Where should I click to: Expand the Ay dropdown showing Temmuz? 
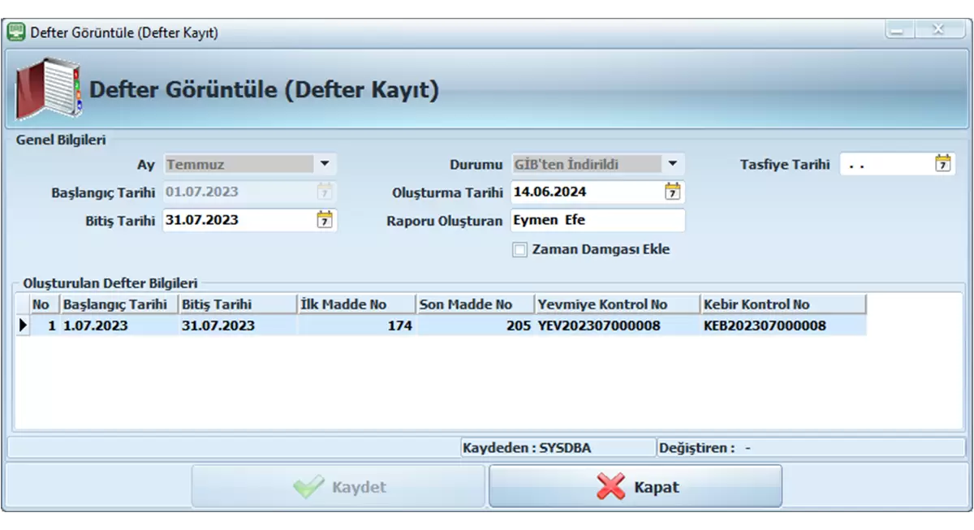(325, 164)
